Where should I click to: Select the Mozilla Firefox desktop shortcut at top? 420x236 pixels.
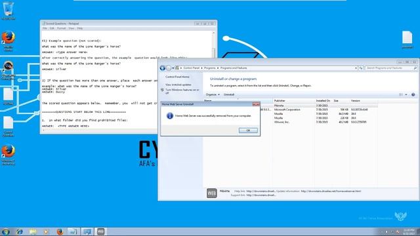8,41
